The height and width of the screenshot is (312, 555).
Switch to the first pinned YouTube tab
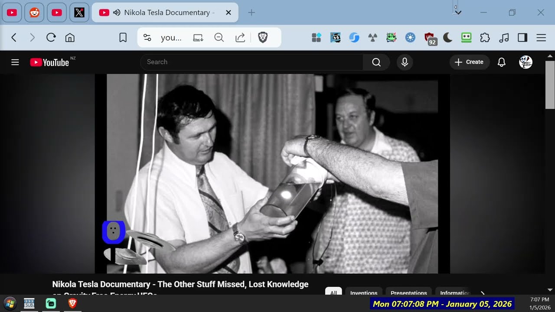pyautogui.click(x=12, y=13)
